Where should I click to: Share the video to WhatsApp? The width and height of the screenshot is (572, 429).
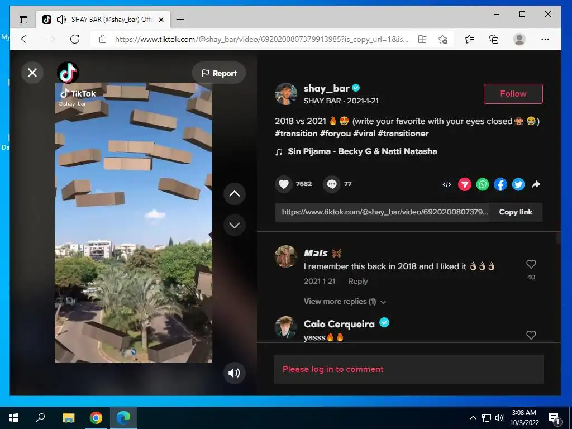[x=482, y=184]
